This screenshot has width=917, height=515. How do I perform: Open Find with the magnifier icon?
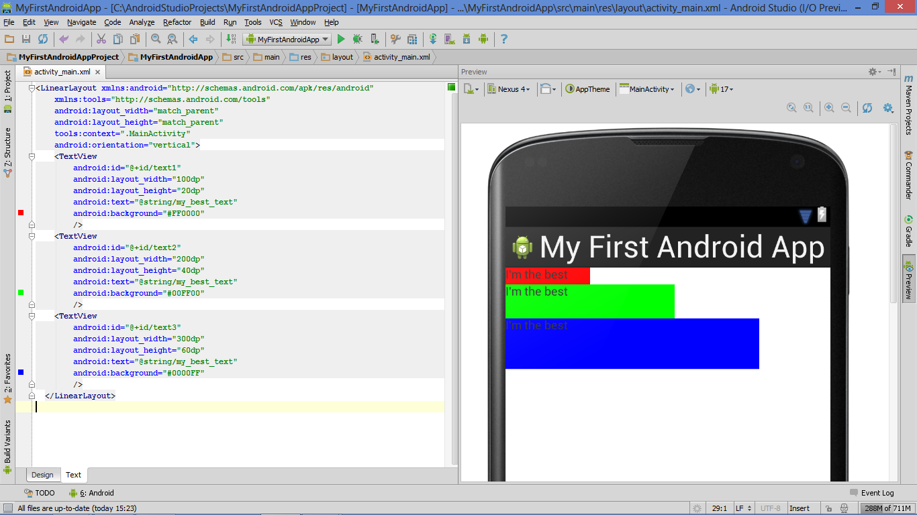(x=156, y=40)
